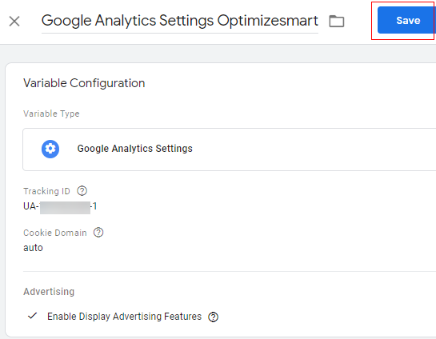Click the word Optimizesmart in the title
436x339 pixels.
267,21
